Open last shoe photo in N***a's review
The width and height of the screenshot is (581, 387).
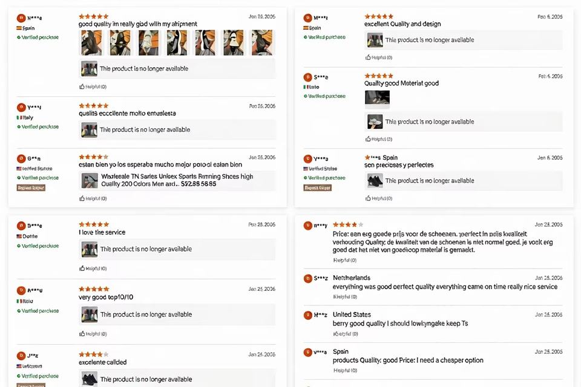[x=262, y=42]
